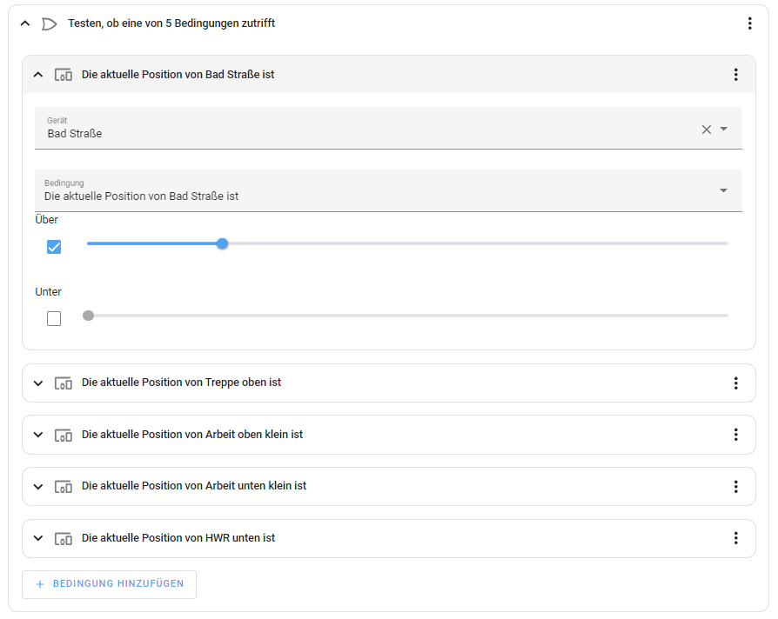Expand the Treppe oben condition

pos(37,383)
